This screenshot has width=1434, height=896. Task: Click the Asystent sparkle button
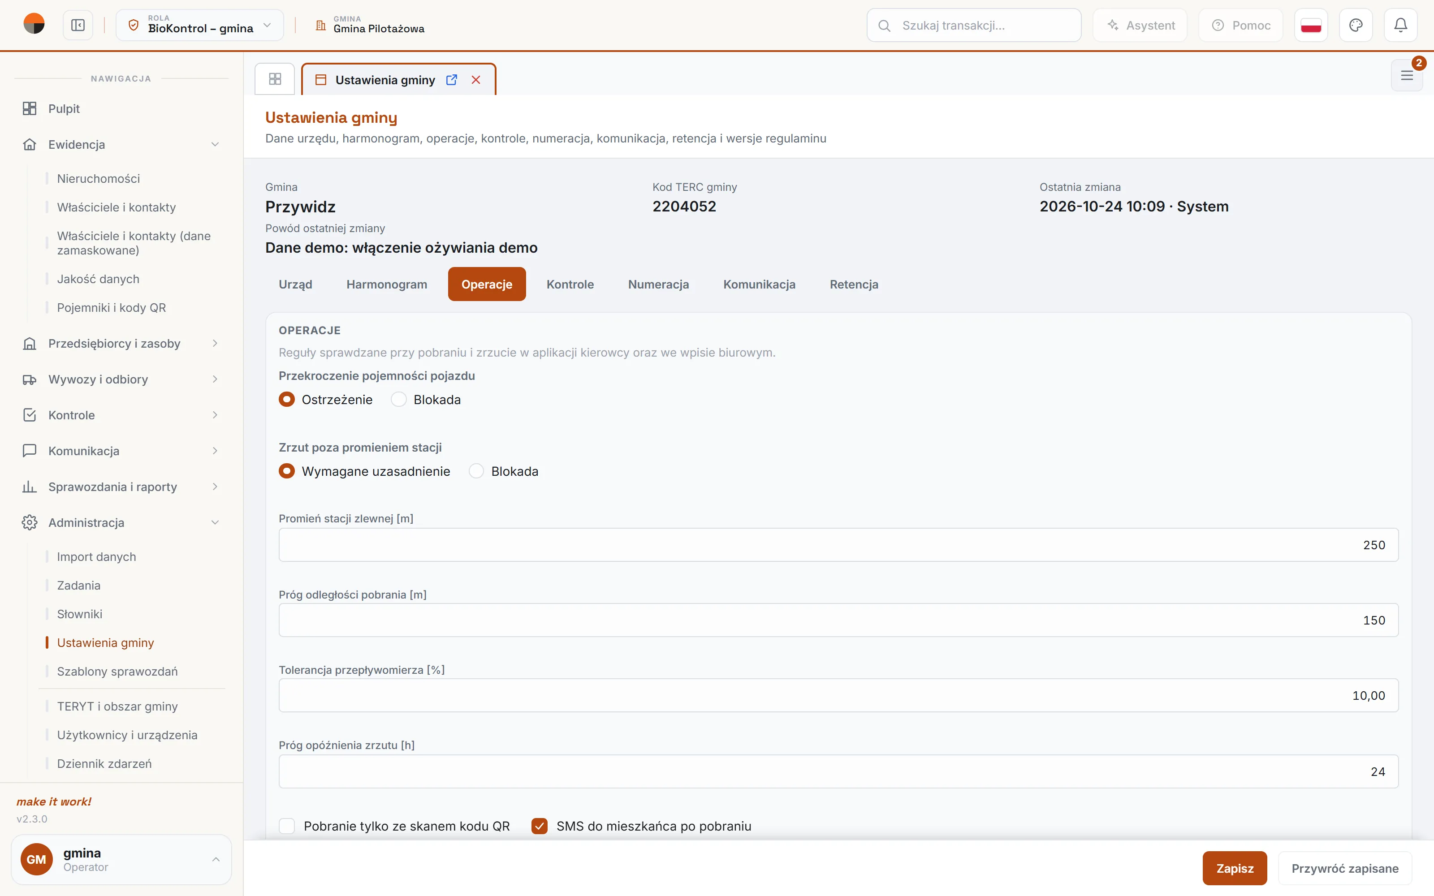(x=1140, y=26)
